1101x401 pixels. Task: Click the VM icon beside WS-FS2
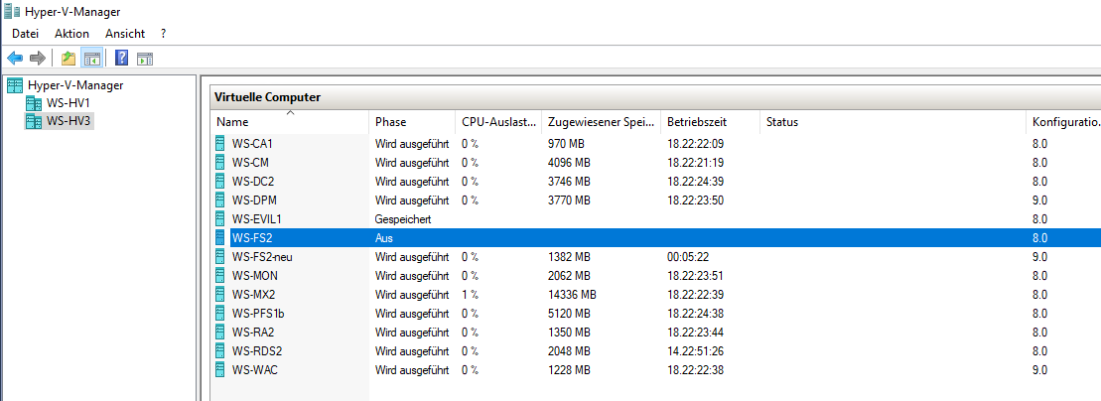coord(220,238)
